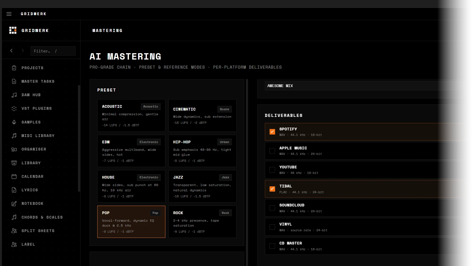Click the Tidal FLAC format text
Image resolution: width=473 pixels, height=266 pixels.
[302, 192]
